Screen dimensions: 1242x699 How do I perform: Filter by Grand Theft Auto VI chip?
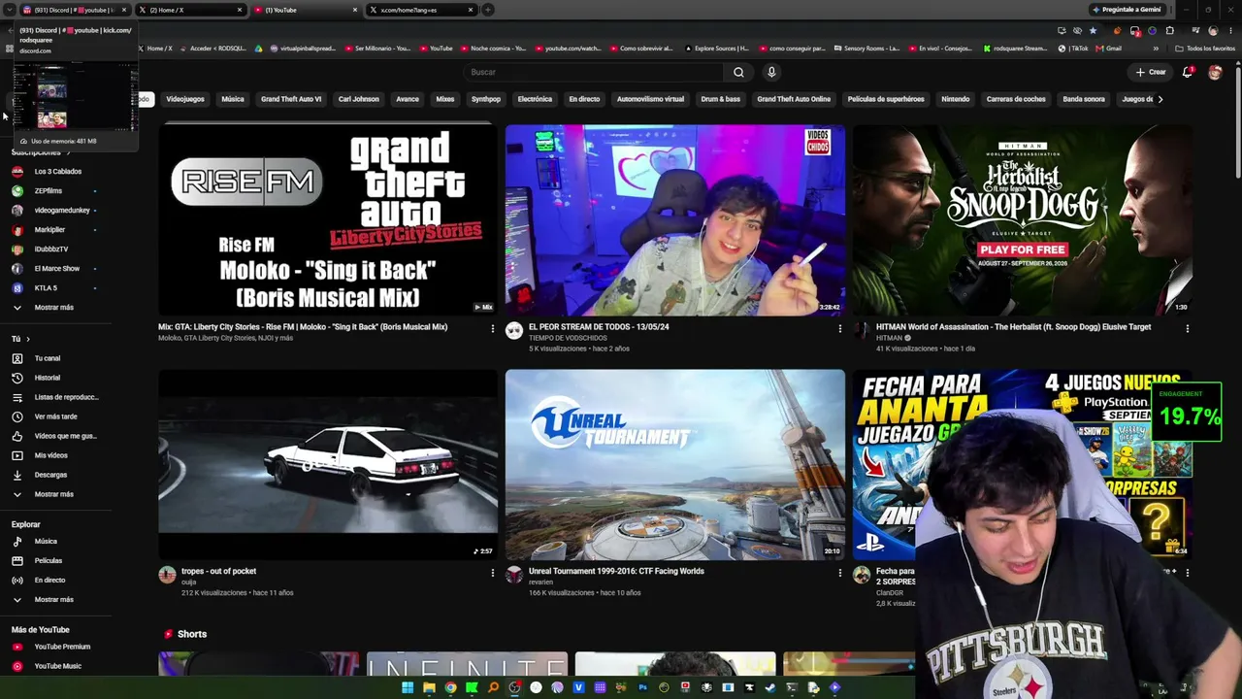[x=291, y=99]
